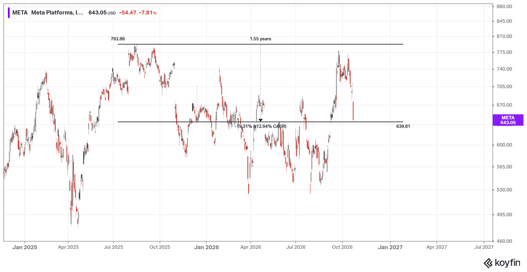Click the 530.00 y-axis price label

pos(504,190)
